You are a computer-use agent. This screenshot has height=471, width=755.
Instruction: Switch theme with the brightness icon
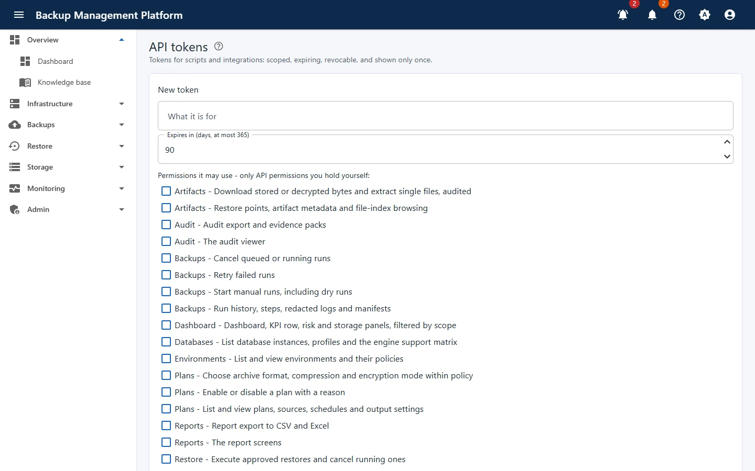[x=705, y=15]
